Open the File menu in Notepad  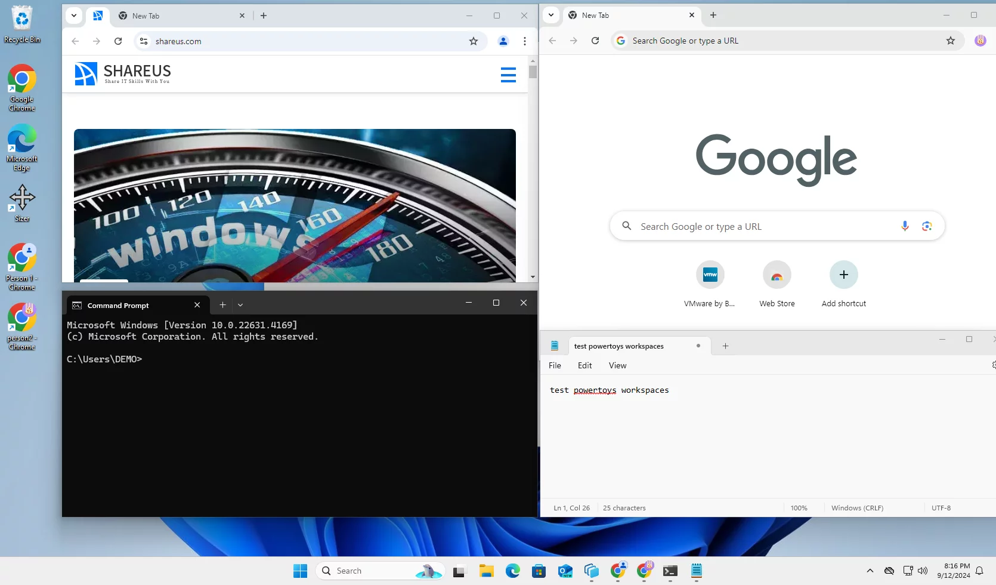click(555, 365)
